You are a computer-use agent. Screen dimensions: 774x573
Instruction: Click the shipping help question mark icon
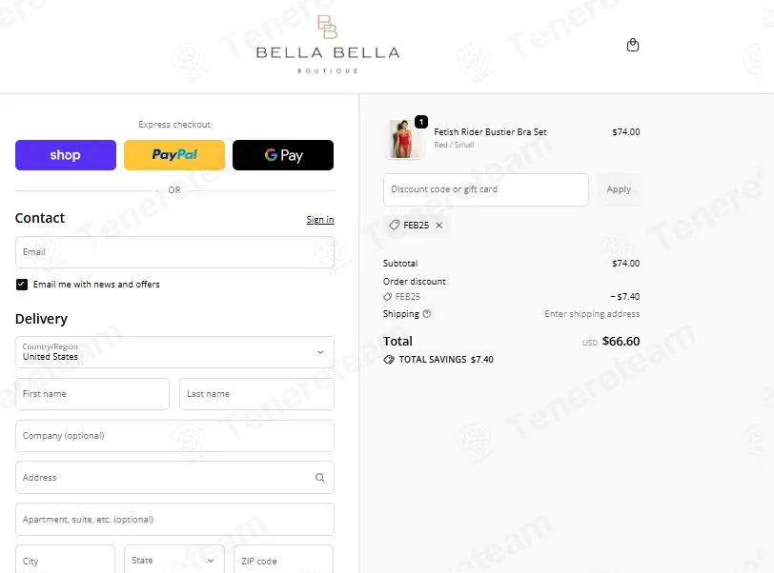coord(426,313)
